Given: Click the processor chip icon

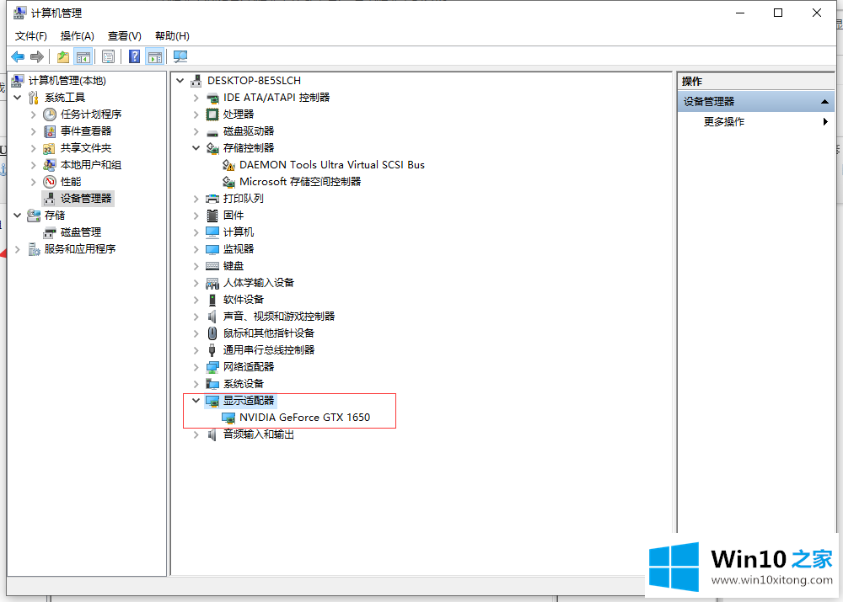Looking at the screenshot, I should point(212,115).
